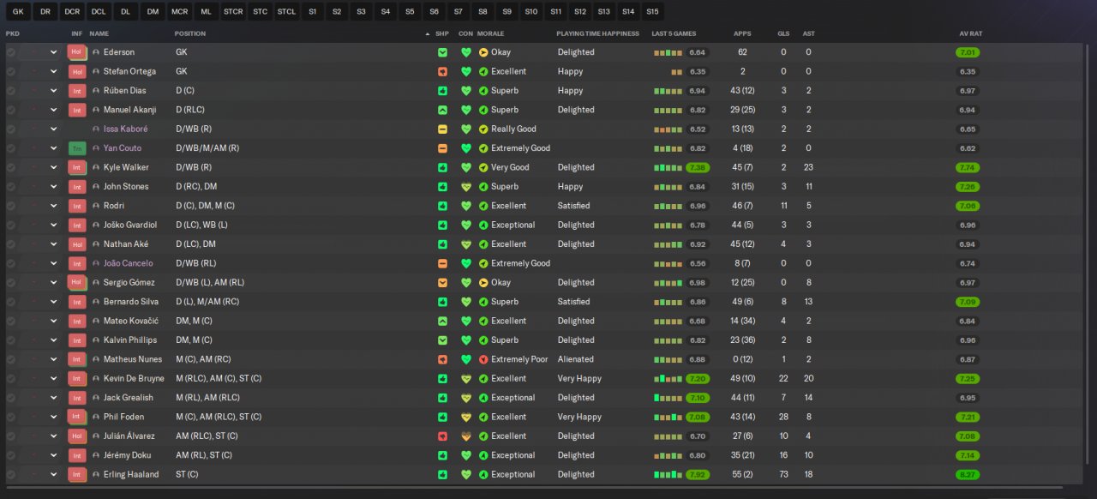Click Erling Haaland's 8.27 average rating
The width and height of the screenshot is (1097, 499).
point(968,474)
